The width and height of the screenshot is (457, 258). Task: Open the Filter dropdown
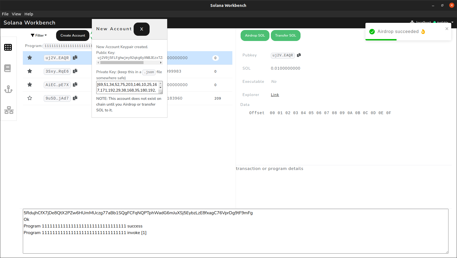39,35
